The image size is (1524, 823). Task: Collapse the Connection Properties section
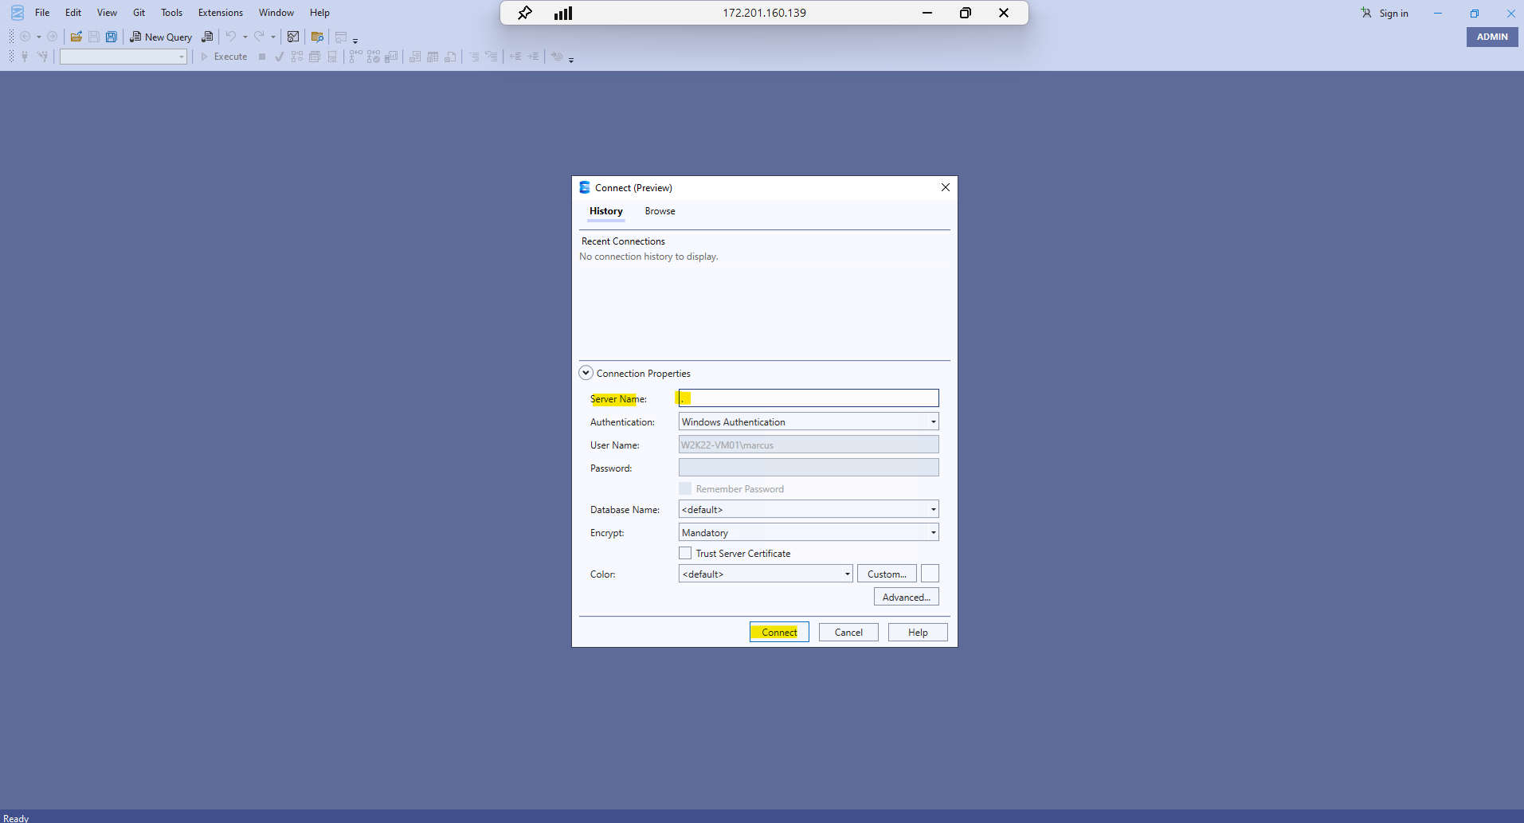pos(586,372)
